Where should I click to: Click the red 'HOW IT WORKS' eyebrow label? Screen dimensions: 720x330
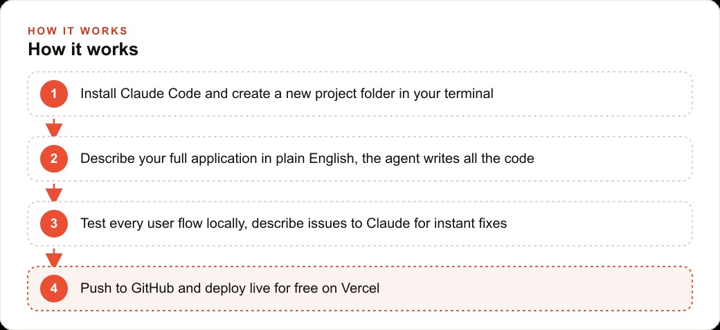click(78, 31)
